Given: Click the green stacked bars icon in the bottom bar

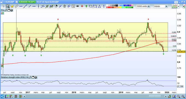Looking at the screenshot, I should tap(21, 97).
